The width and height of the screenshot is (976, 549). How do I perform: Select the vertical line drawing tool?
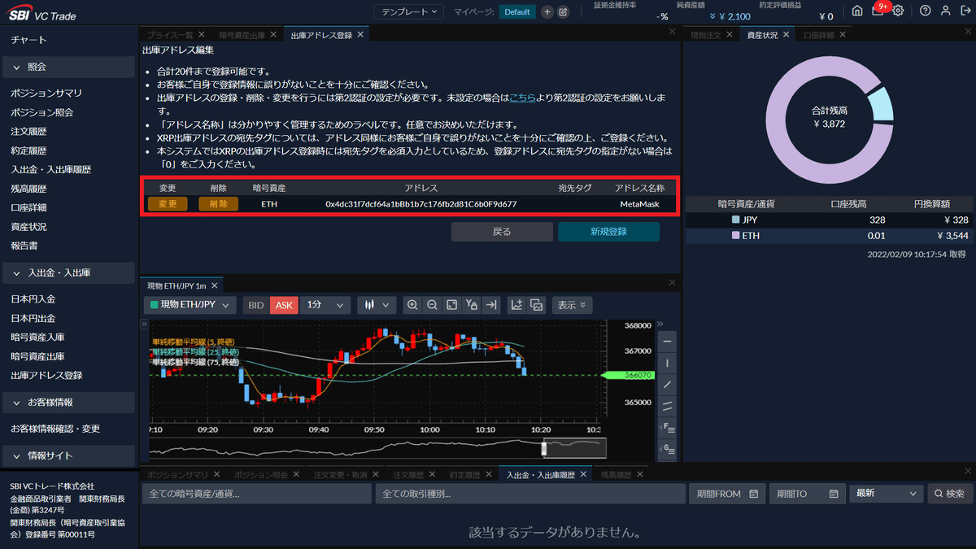click(668, 363)
